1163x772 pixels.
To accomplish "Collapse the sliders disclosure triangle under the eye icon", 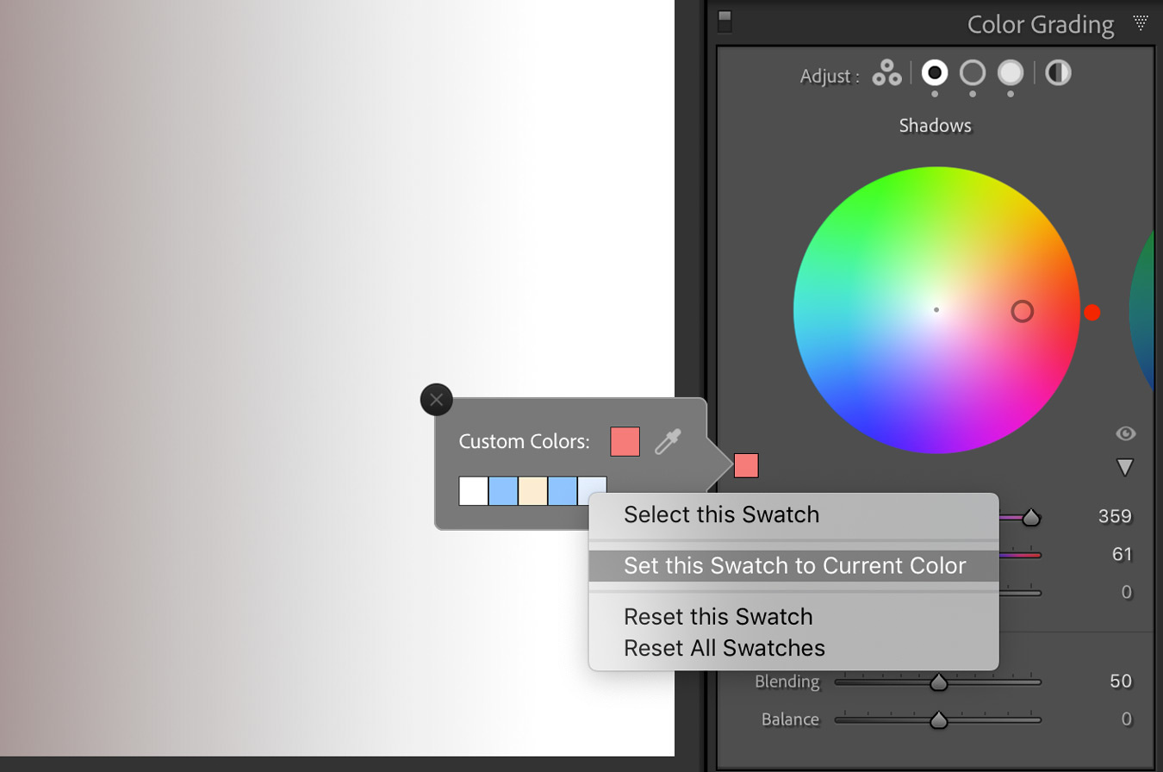I will click(x=1124, y=467).
